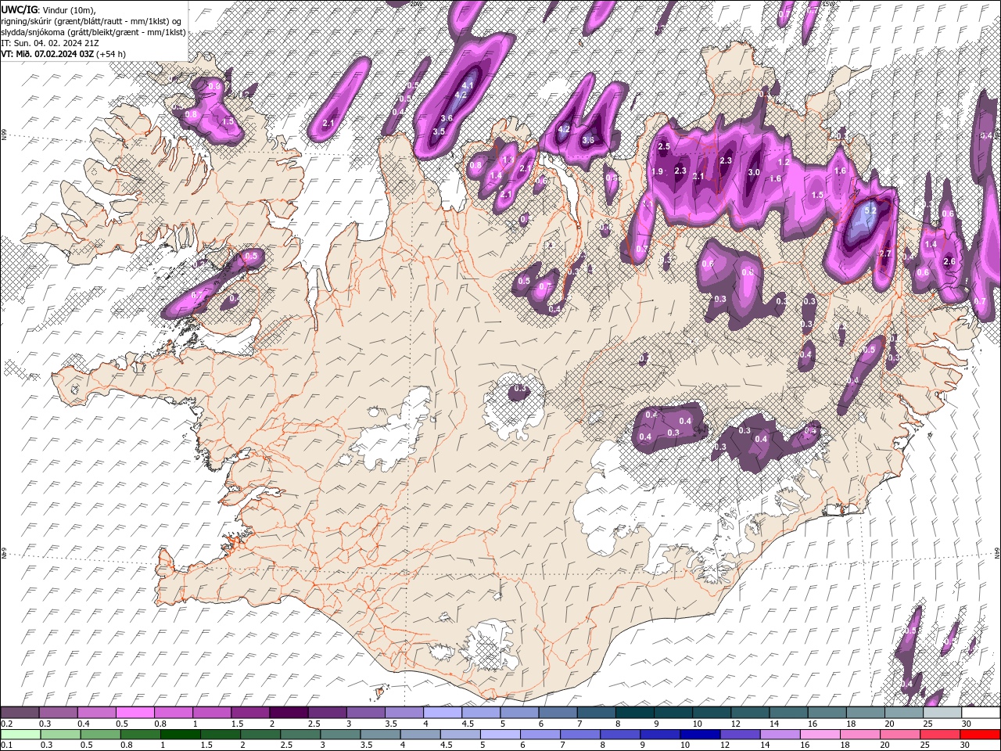This screenshot has height=751, width=1001.
Task: Select the "rigning/skúrir" legend description line
Action: point(92,21)
